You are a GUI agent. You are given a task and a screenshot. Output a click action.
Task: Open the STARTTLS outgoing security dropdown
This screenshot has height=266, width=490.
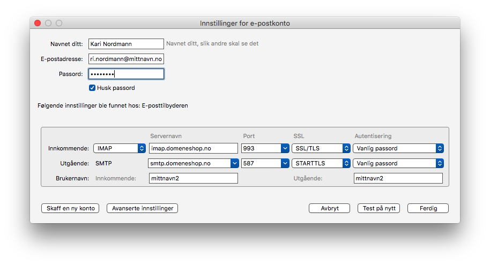click(321, 163)
